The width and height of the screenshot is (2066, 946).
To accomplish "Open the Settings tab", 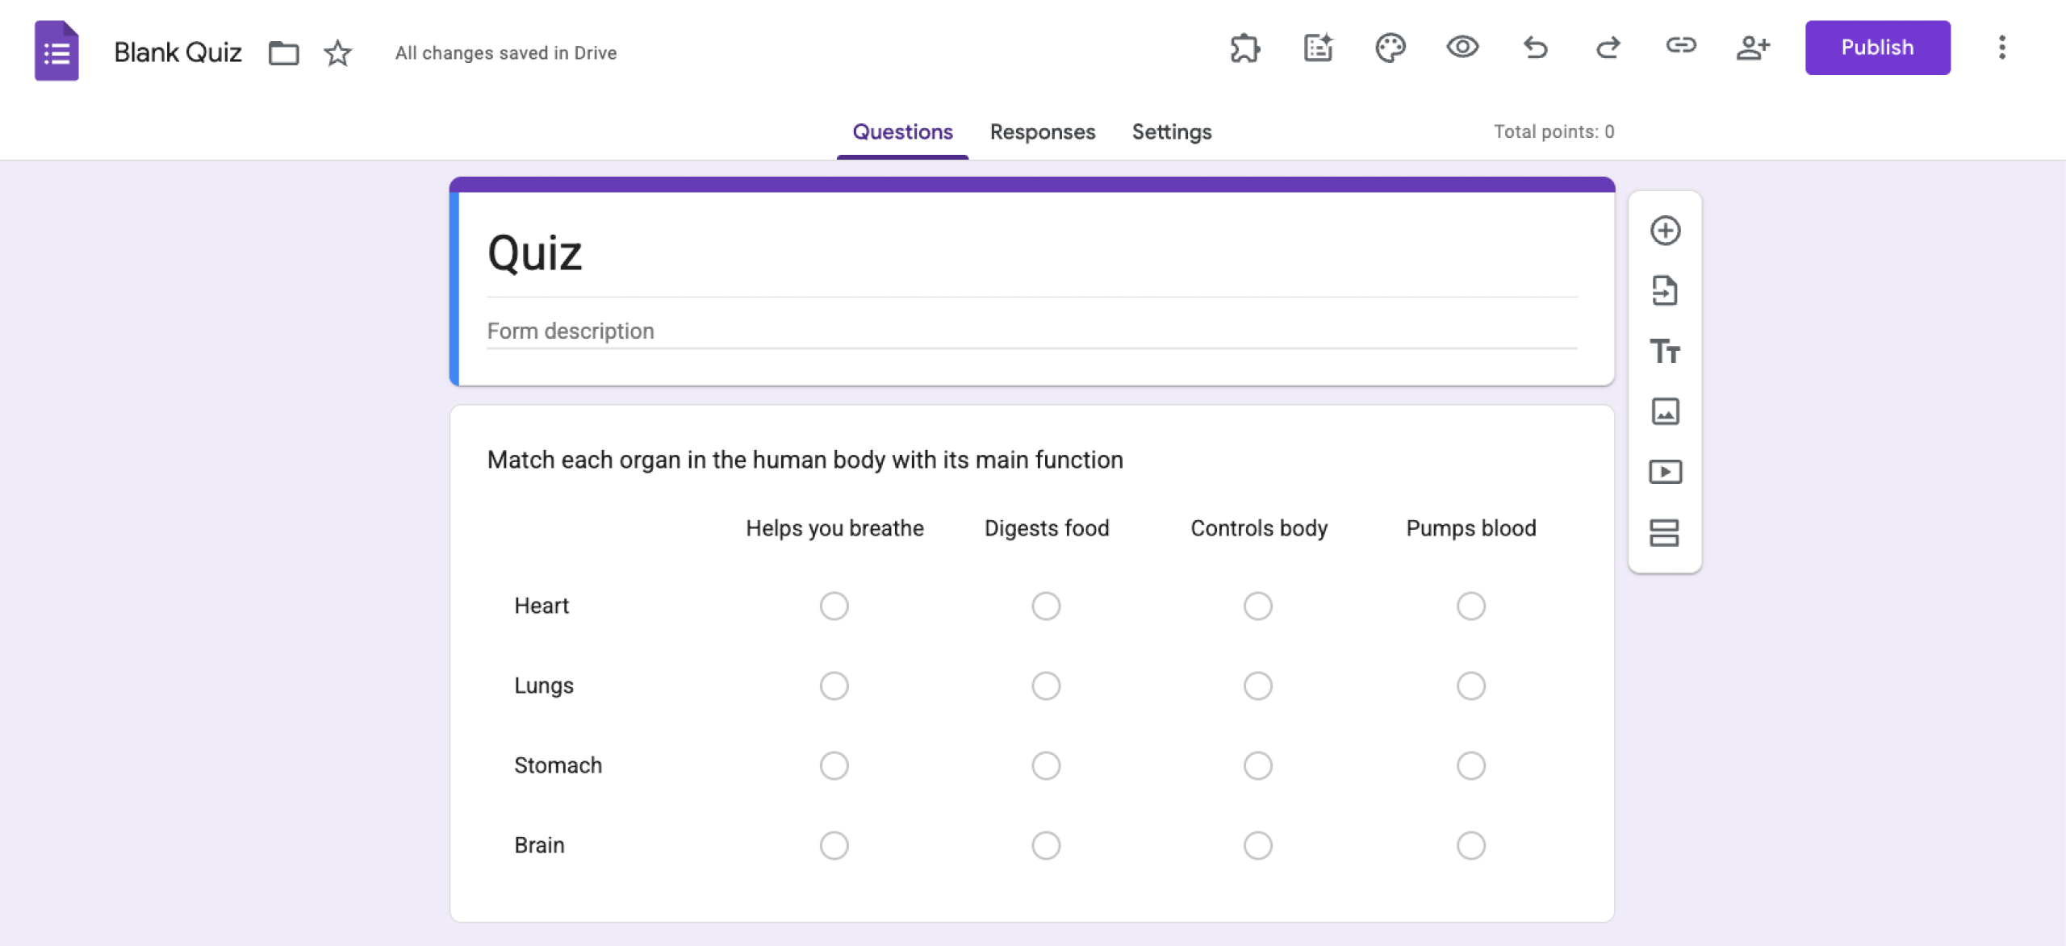I will pyautogui.click(x=1171, y=131).
